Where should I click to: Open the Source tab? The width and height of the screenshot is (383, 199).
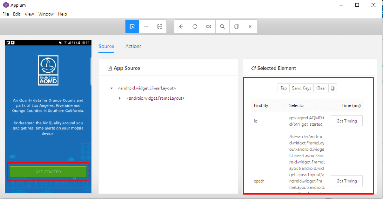106,46
